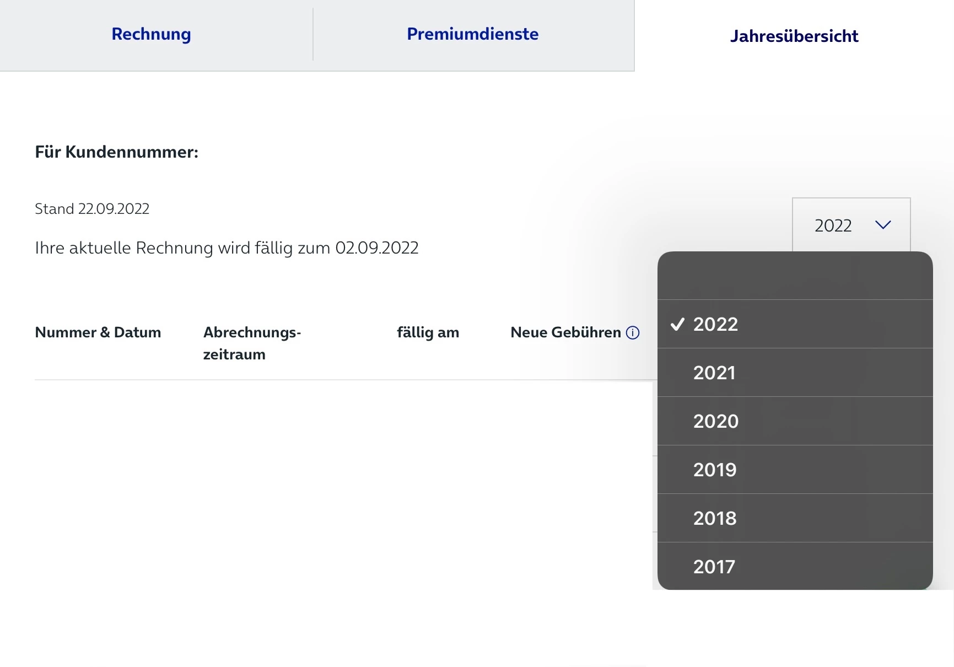Click the Neue Gebühren header text
Viewport: 954px width, 667px height.
(x=565, y=332)
